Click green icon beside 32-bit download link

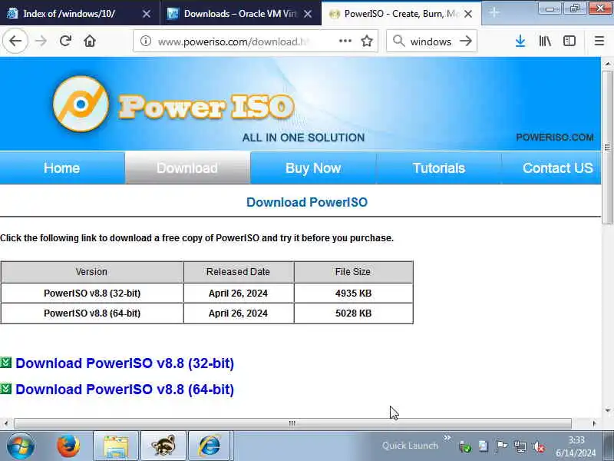pyautogui.click(x=6, y=363)
